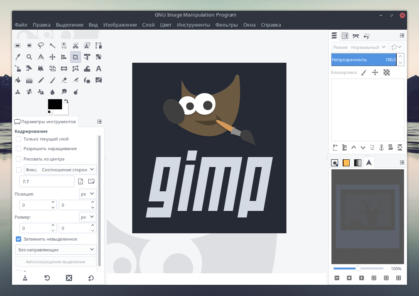Select the Gradient tool
Screen dimensions: 419x296
click(29, 80)
